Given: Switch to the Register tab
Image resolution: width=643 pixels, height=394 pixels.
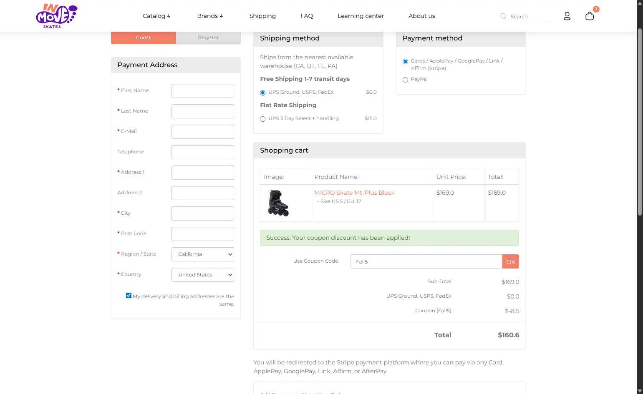Looking at the screenshot, I should coord(208,38).
